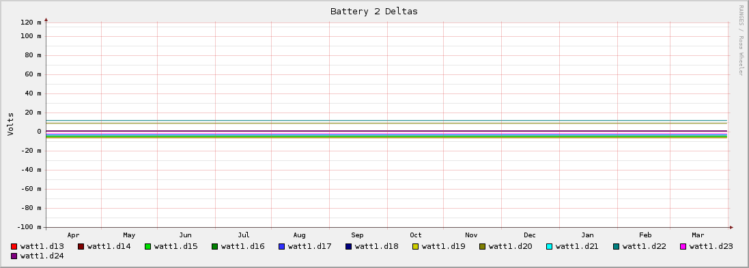Click the Feb x-axis month label

coord(645,235)
